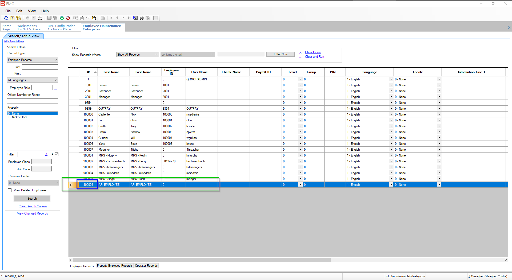Click the Insert Record green plus icon

62,18
